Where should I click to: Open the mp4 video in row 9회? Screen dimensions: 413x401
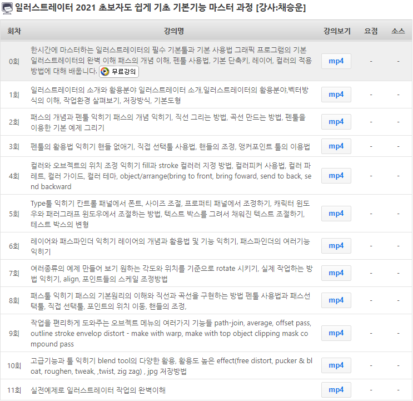pos(336,333)
